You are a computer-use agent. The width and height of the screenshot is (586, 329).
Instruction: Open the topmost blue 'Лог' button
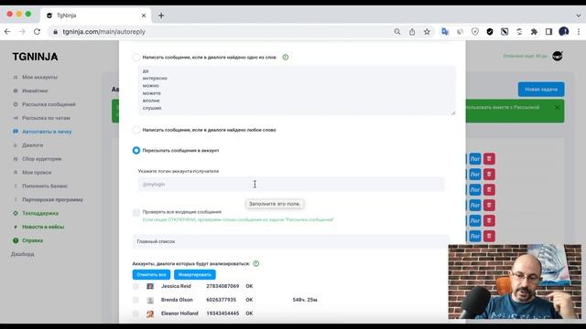pos(475,159)
